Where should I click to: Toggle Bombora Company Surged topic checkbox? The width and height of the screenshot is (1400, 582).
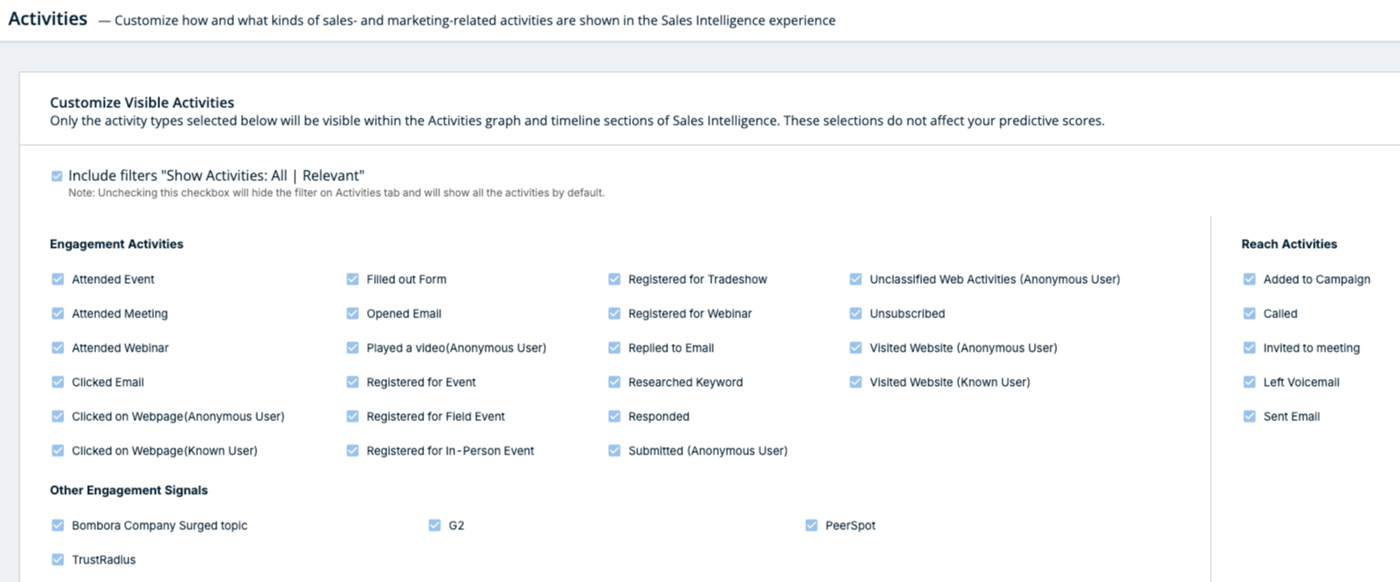coord(58,526)
